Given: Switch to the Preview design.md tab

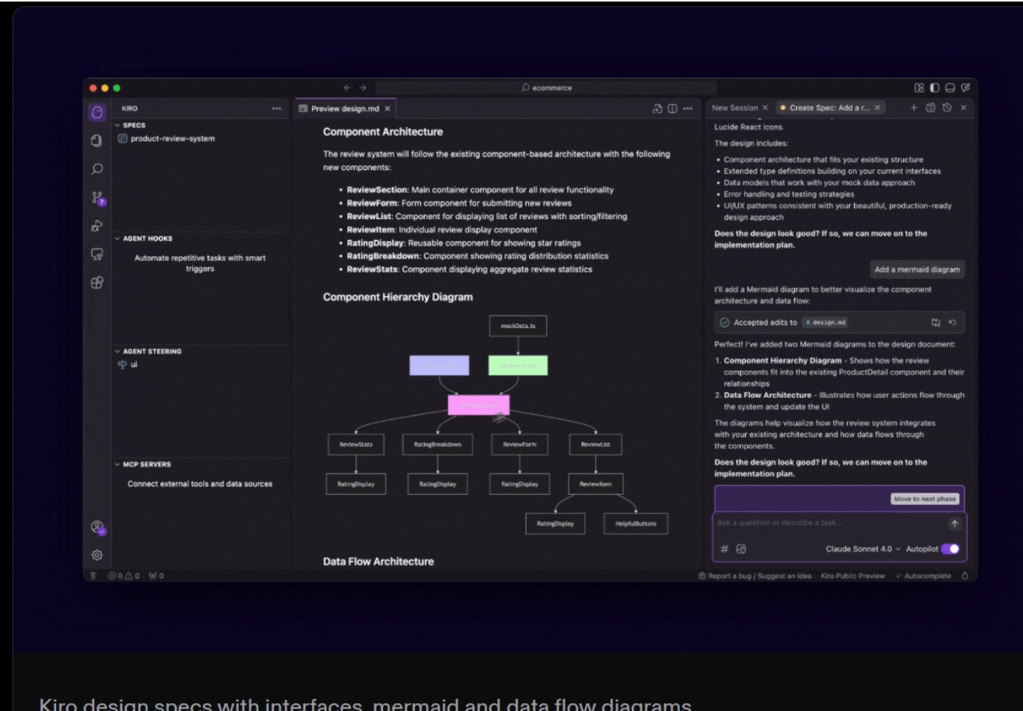Looking at the screenshot, I should [345, 109].
